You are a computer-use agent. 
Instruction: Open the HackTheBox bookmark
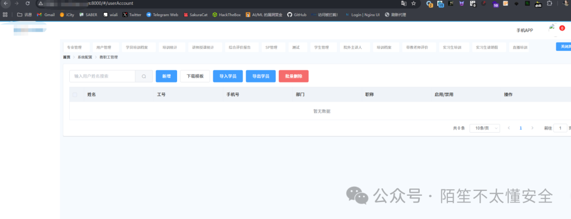click(227, 15)
